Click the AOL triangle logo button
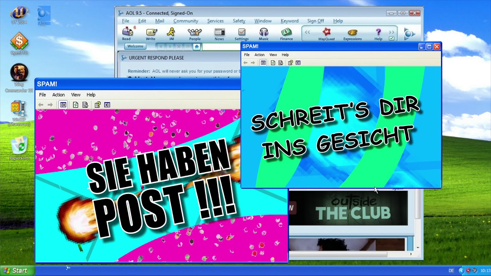This screenshot has width=491, height=276. click(410, 34)
